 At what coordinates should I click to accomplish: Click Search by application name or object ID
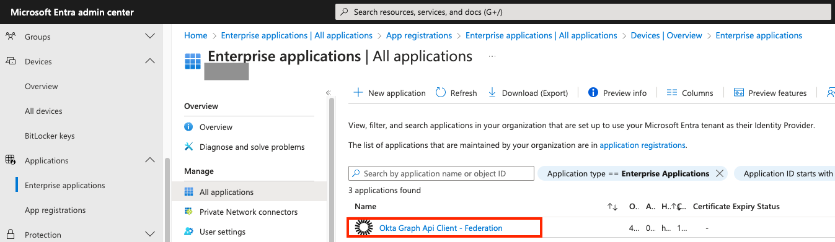[x=441, y=174]
